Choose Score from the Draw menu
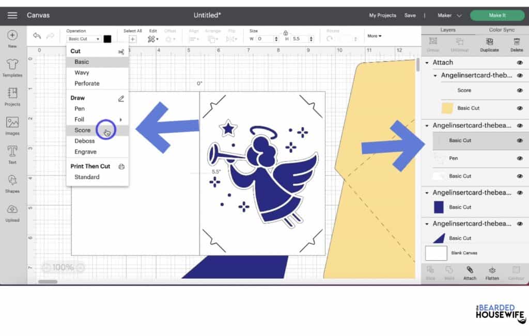This screenshot has height=336, width=529. [82, 130]
